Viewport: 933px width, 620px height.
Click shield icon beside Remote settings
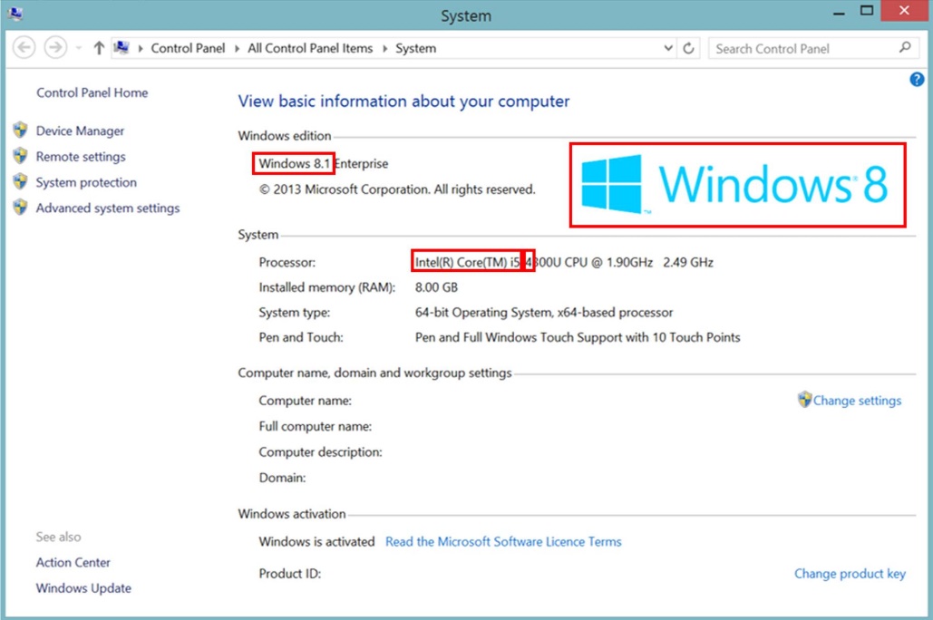tap(21, 155)
